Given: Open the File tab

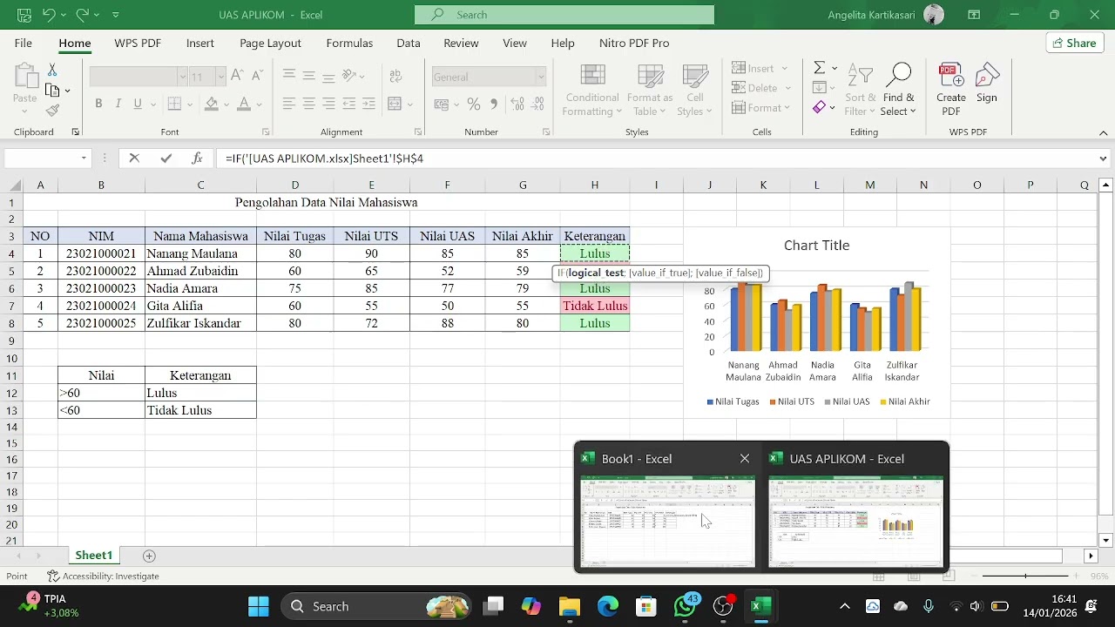Looking at the screenshot, I should click(24, 43).
